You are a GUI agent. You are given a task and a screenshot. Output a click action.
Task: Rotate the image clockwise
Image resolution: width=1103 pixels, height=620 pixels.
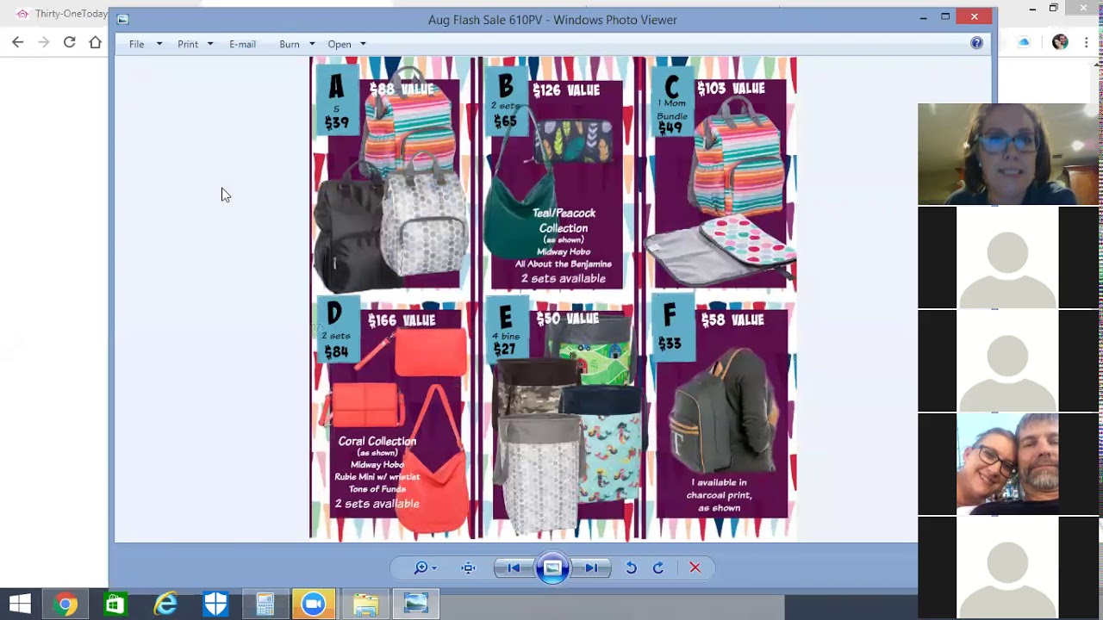tap(658, 567)
